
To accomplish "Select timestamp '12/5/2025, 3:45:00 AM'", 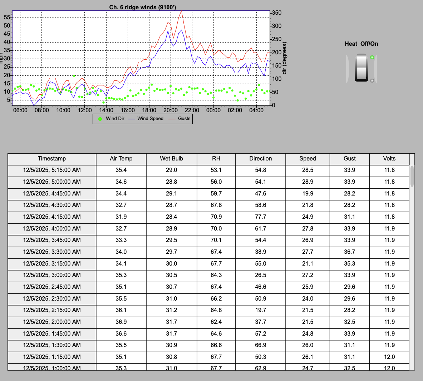I will pos(52,240).
